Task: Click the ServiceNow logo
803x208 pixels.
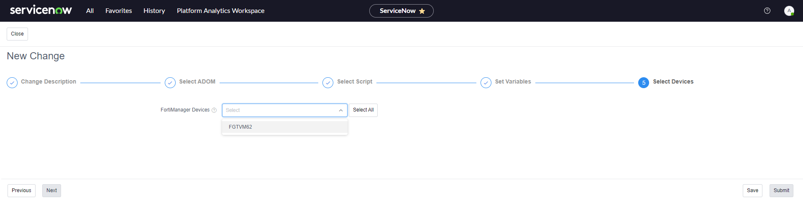Action: [41, 10]
